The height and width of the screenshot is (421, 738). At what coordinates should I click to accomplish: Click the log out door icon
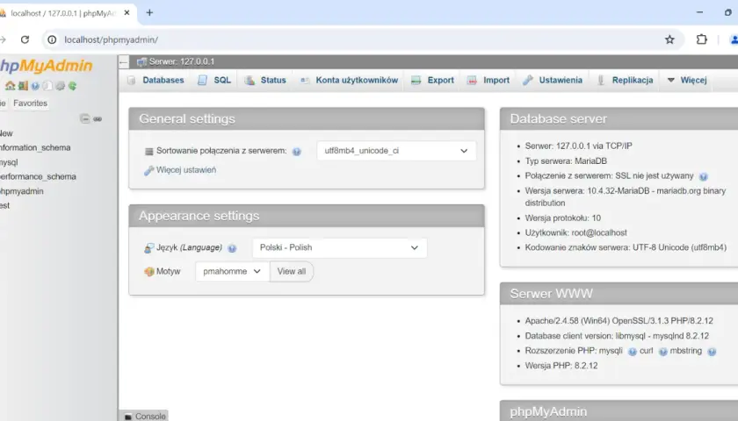[23, 86]
